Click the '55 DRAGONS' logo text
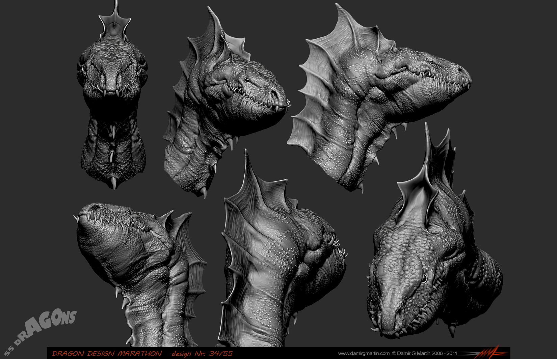Screen dimensions: 557x359 (41, 332)
